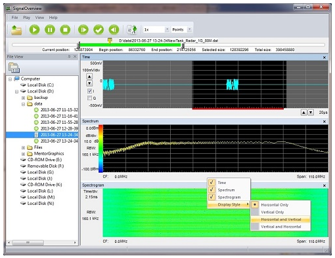Select Vertical Only display style
This screenshot has width=335, height=258.
click(280, 212)
